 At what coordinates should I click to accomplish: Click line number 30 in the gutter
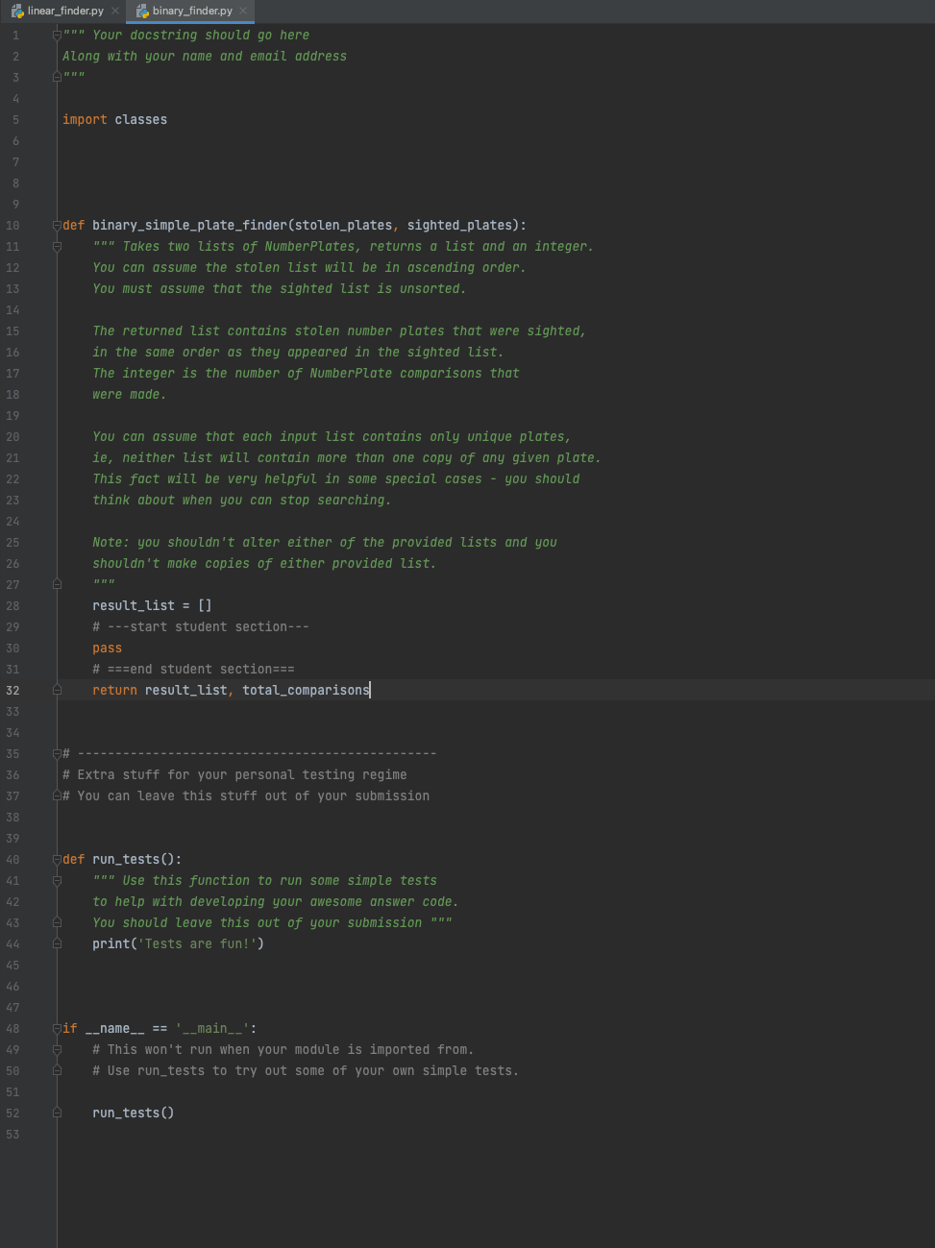[x=12, y=648]
